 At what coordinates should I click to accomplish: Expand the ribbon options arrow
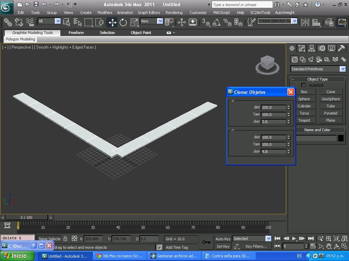pyautogui.click(x=174, y=33)
